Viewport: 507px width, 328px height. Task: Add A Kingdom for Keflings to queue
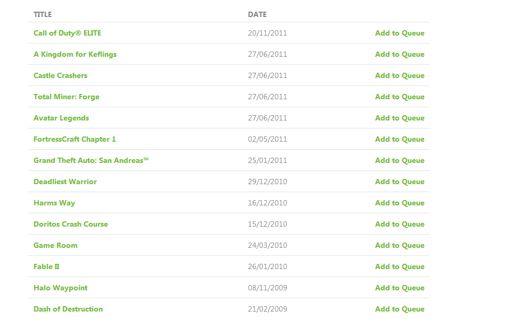pos(400,55)
